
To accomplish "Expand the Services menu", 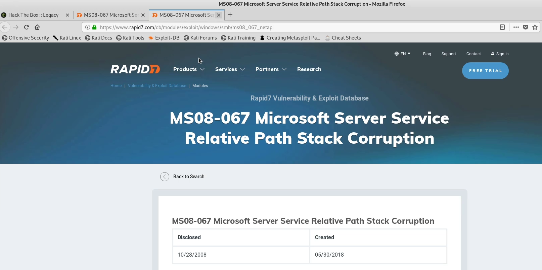I will (x=230, y=69).
